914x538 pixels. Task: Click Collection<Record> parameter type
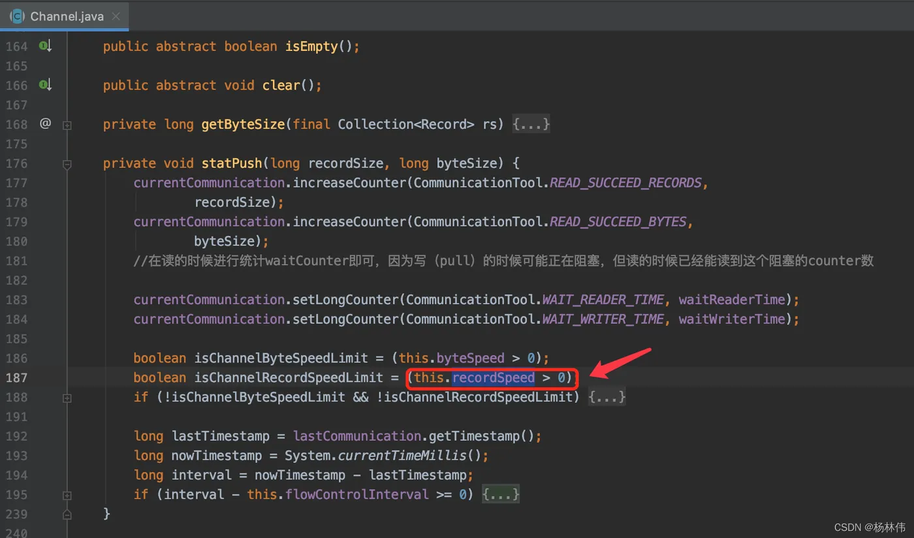[x=406, y=124]
